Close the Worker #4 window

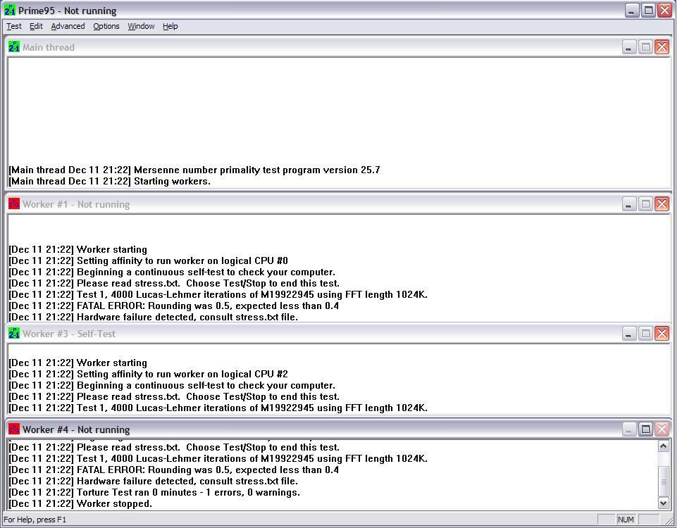click(x=662, y=429)
